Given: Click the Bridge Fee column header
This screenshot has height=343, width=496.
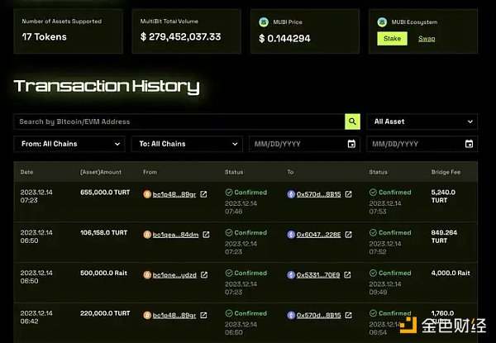Looking at the screenshot, I should tap(446, 172).
